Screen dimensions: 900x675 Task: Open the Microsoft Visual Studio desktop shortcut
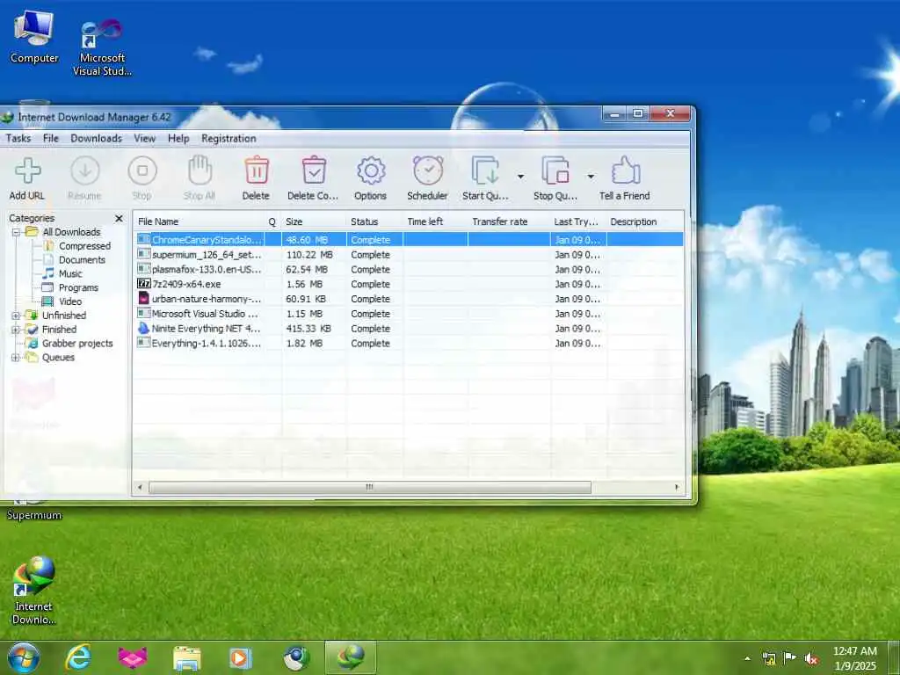[102, 47]
